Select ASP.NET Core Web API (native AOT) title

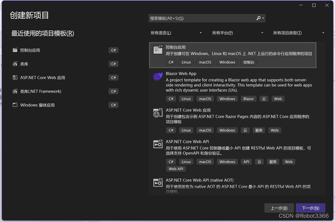199,180
